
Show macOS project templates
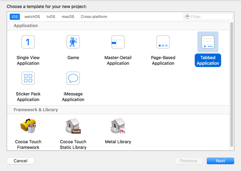click(x=68, y=17)
